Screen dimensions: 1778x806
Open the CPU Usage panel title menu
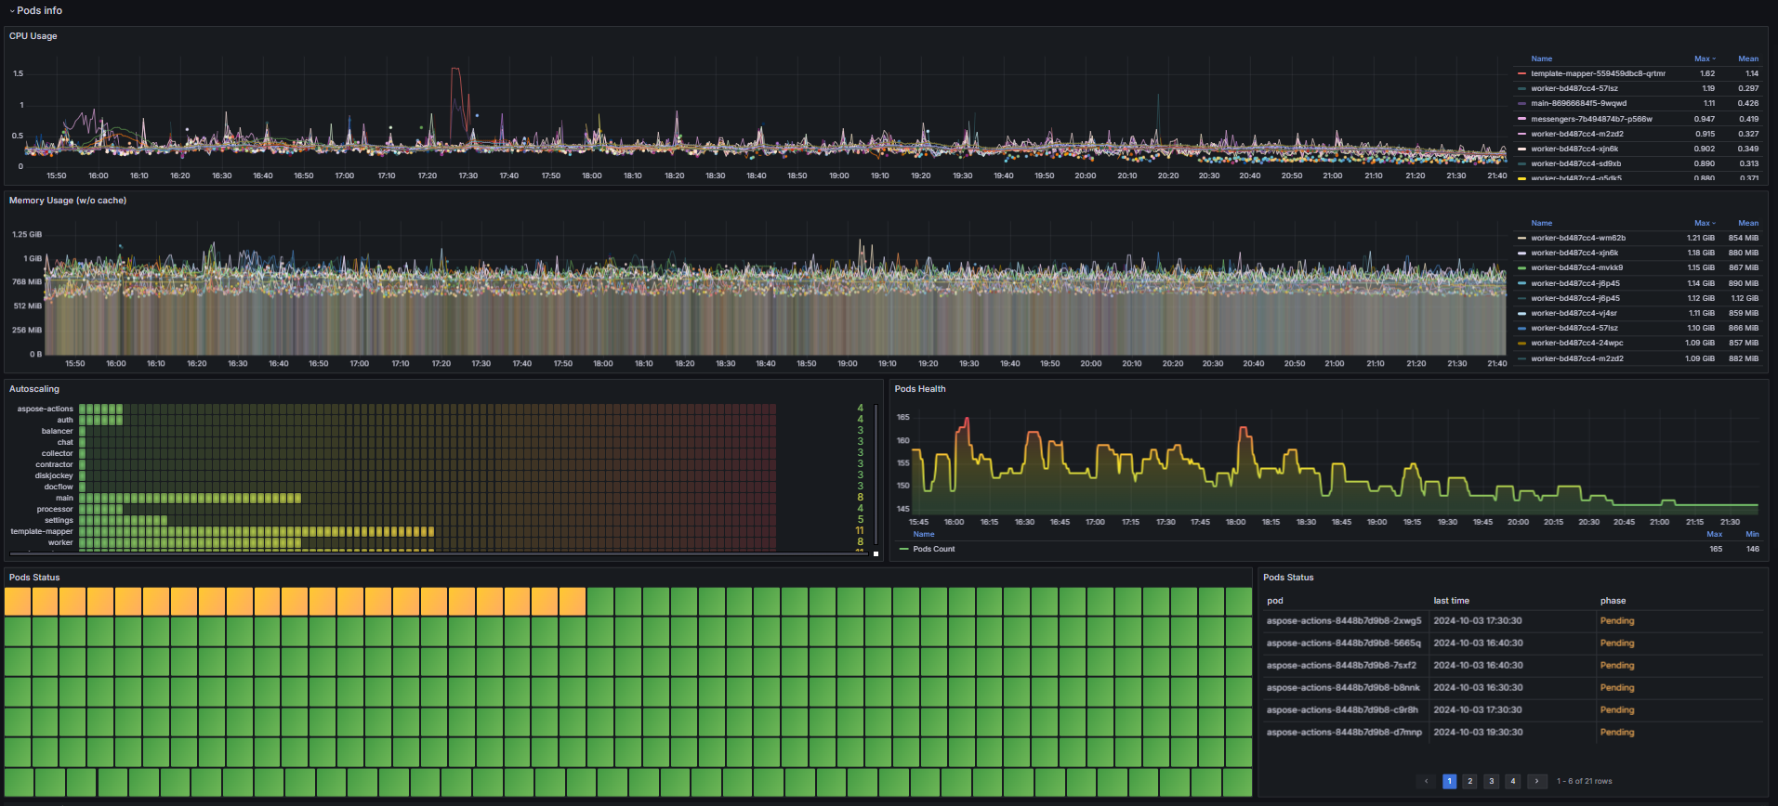tap(33, 36)
